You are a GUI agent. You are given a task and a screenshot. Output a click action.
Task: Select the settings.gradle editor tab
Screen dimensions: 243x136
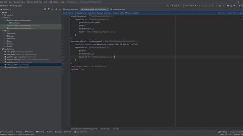(x=95, y=9)
